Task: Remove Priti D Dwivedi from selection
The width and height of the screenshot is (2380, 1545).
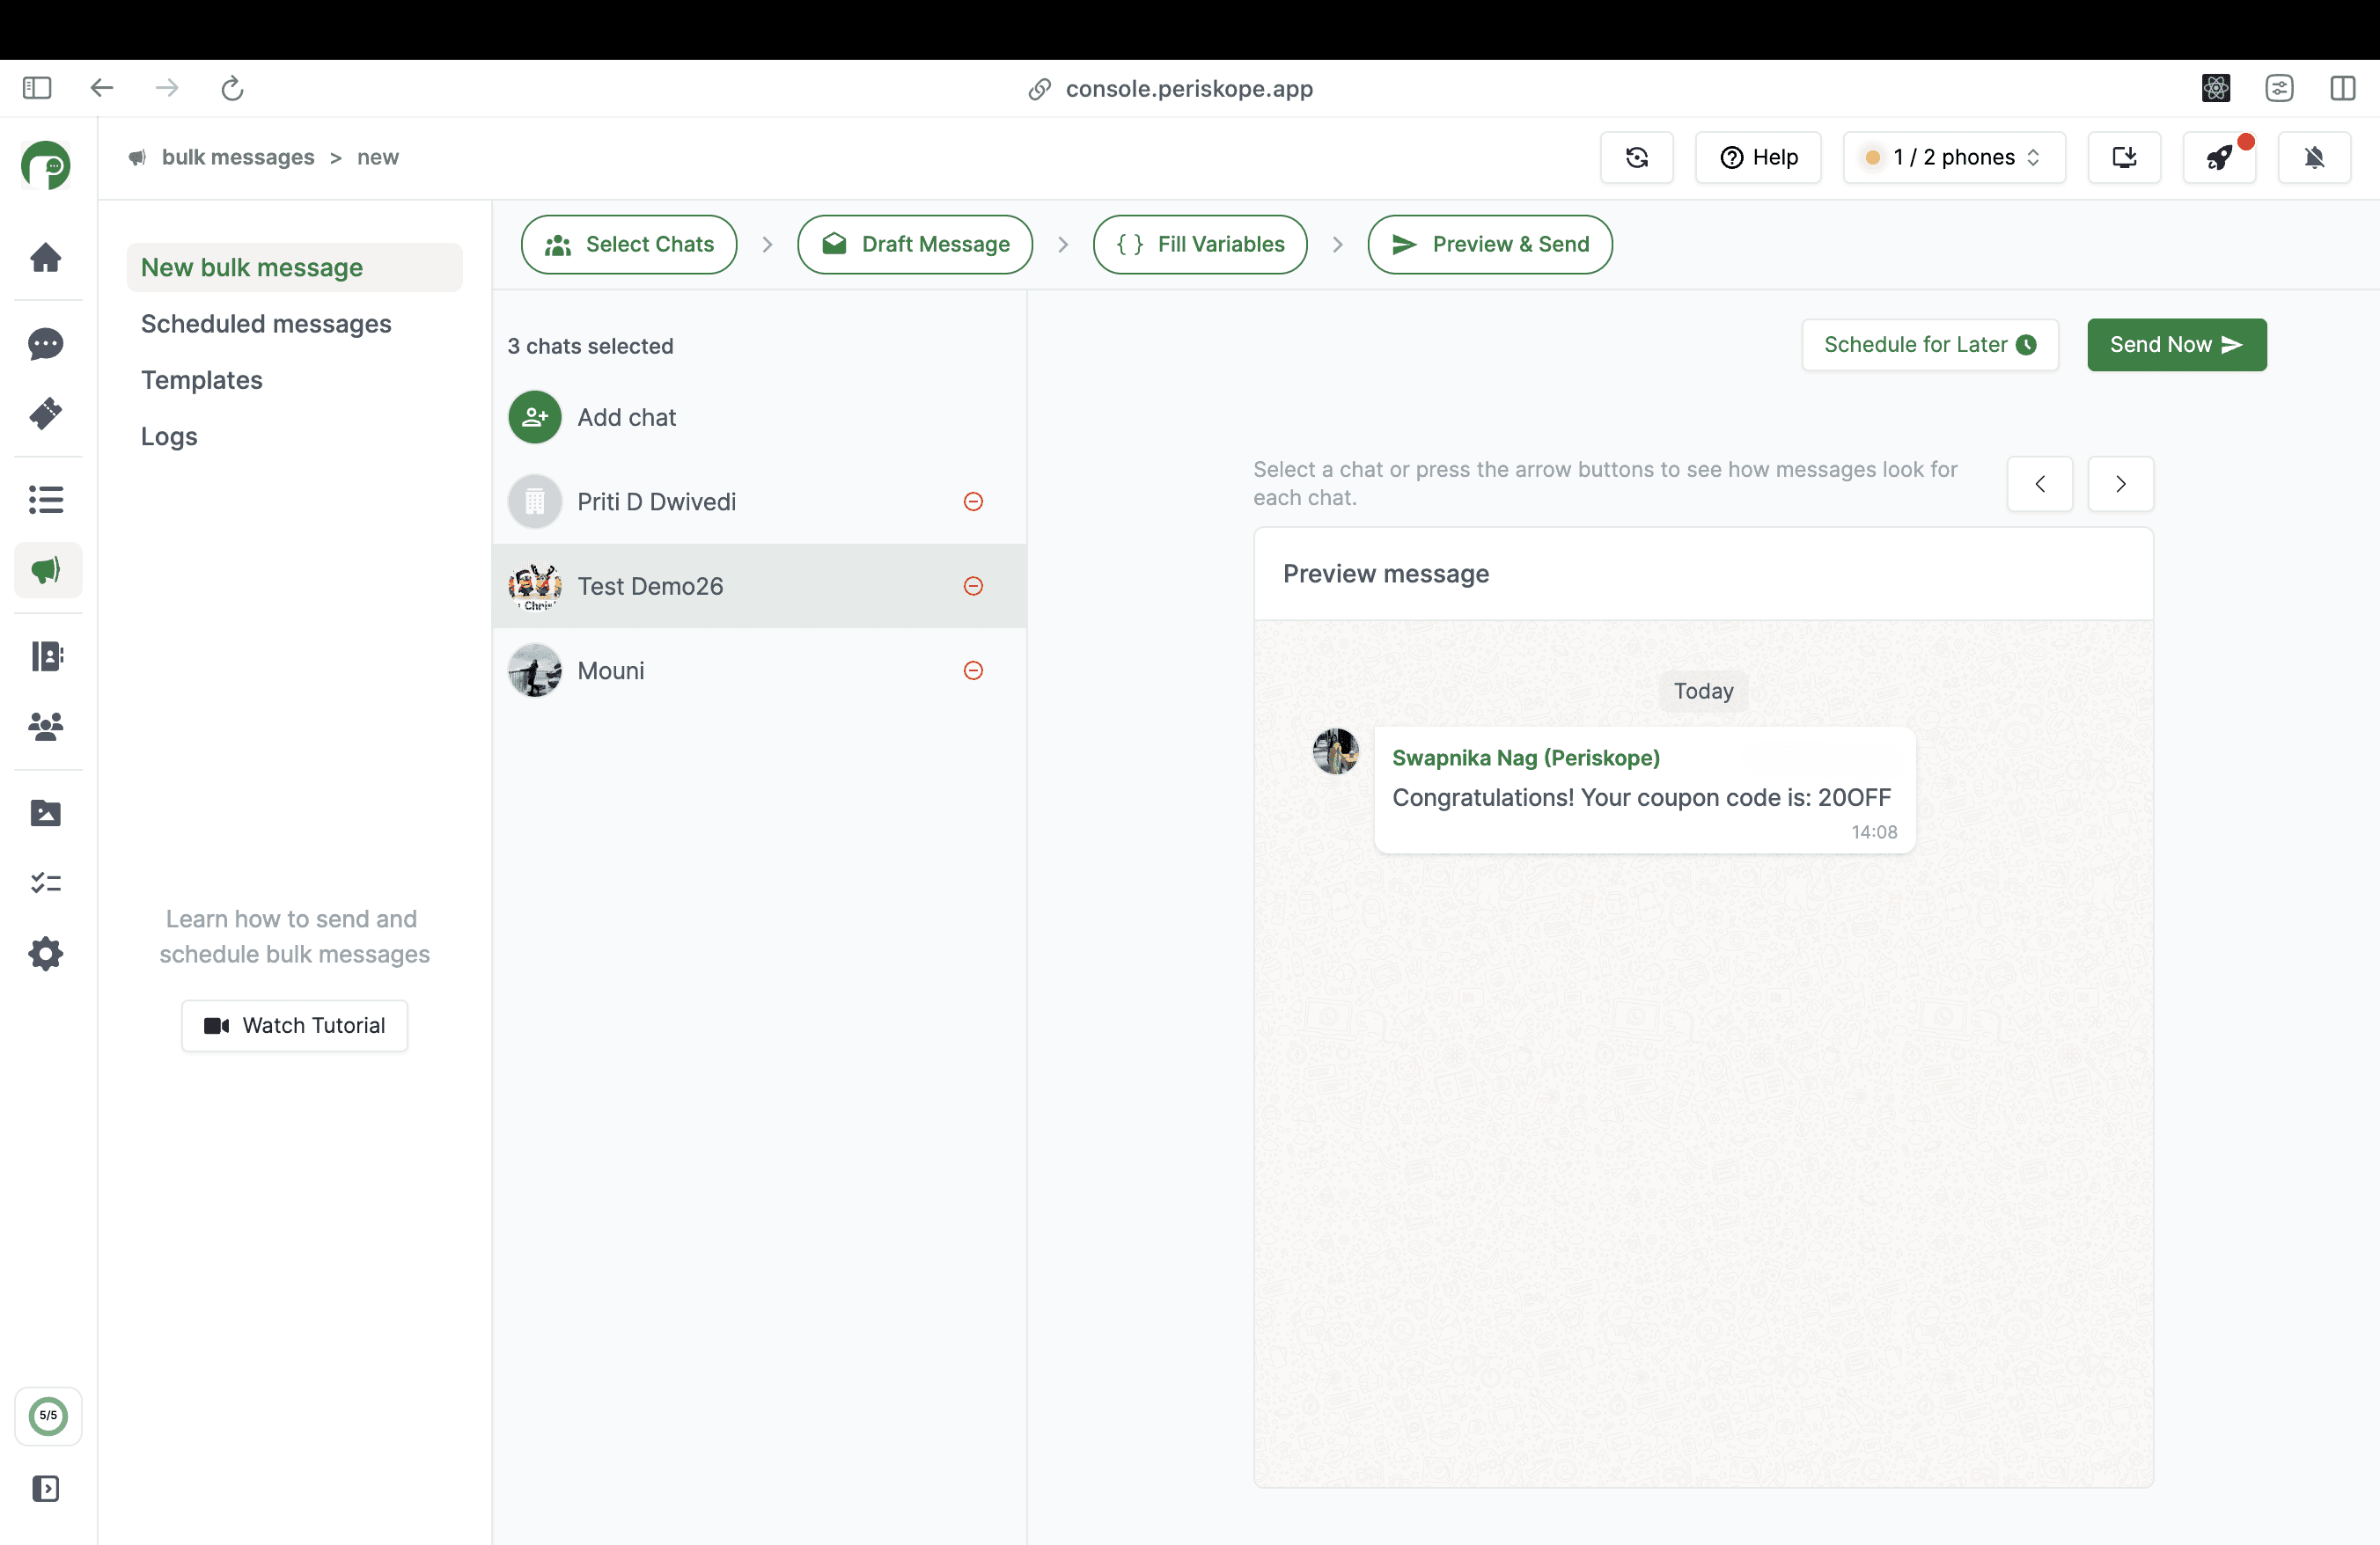Action: [973, 502]
